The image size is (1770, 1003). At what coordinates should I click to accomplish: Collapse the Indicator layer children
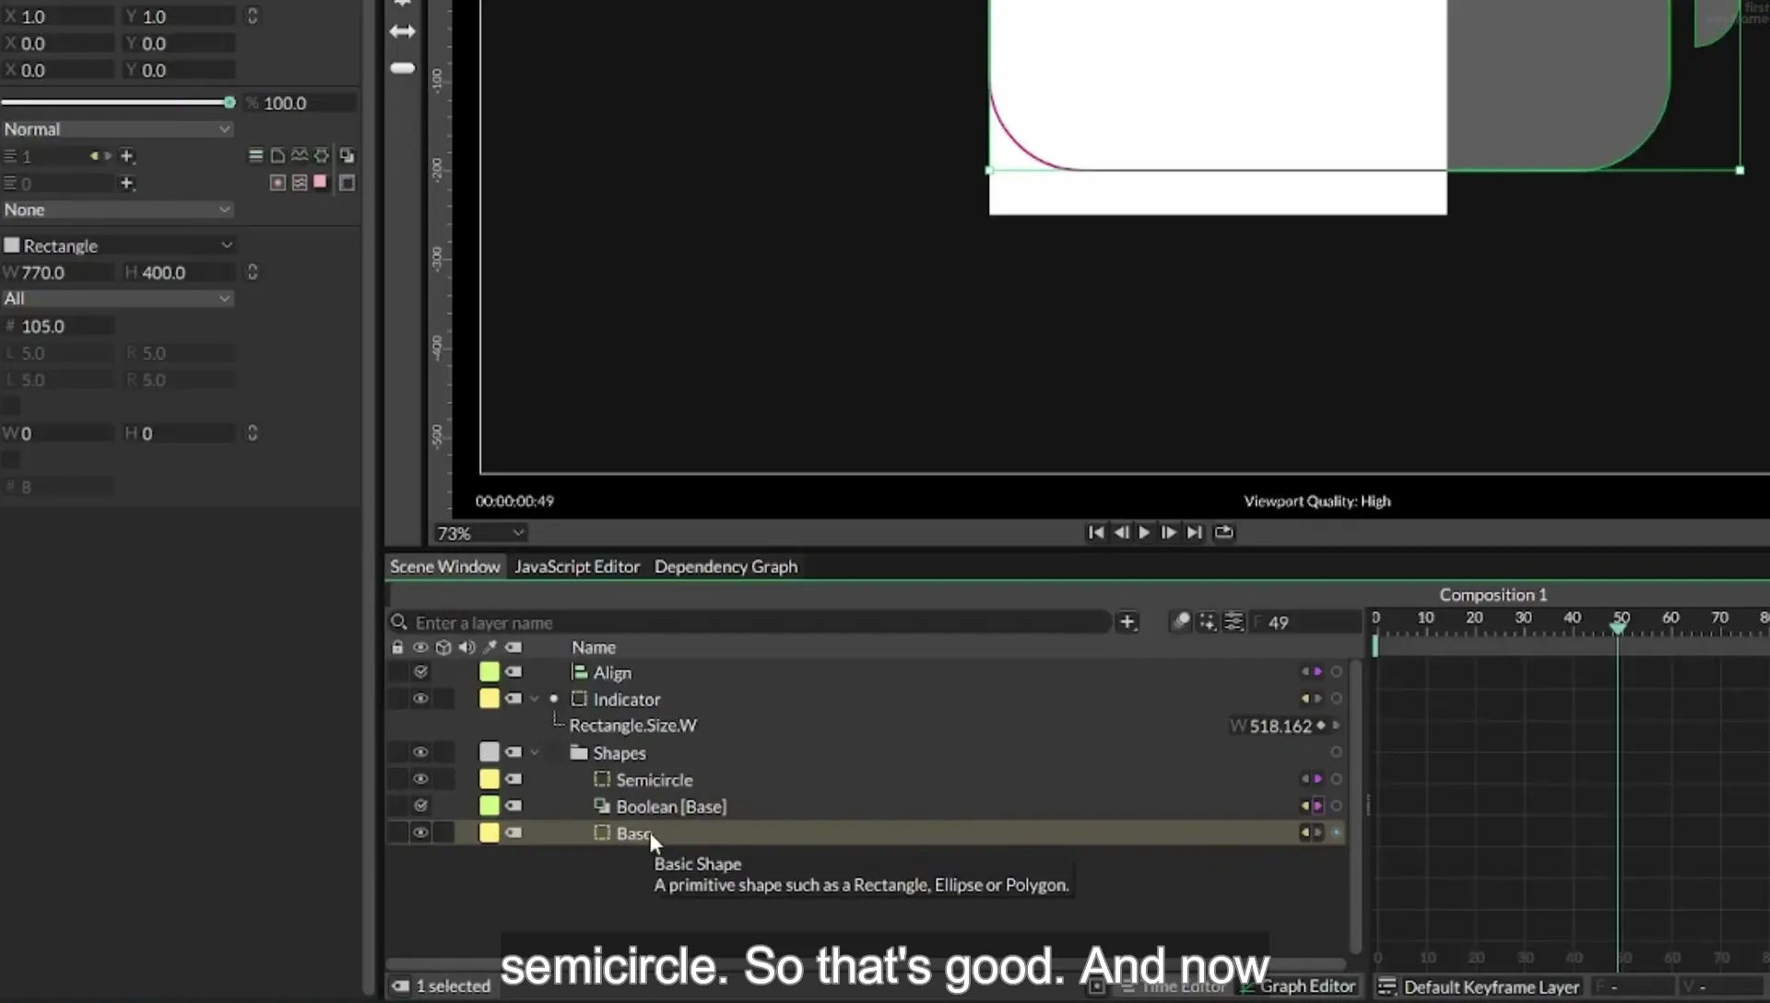[x=535, y=699]
